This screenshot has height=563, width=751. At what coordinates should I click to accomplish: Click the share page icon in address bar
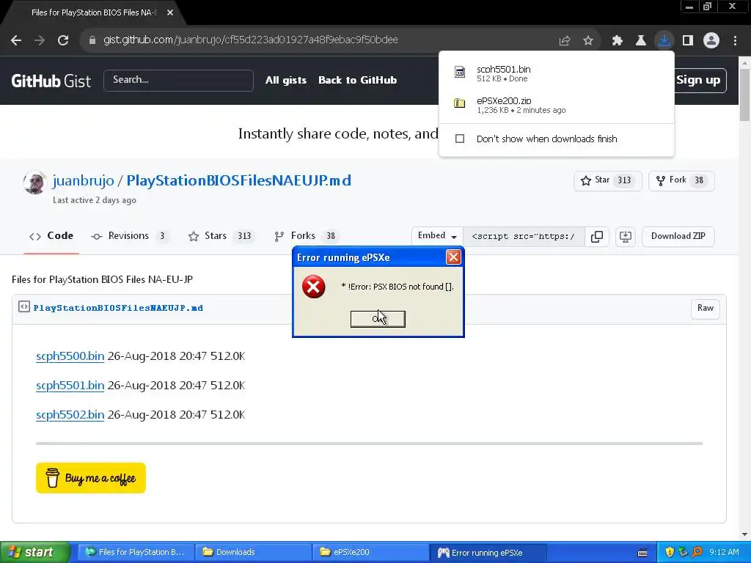click(x=565, y=41)
